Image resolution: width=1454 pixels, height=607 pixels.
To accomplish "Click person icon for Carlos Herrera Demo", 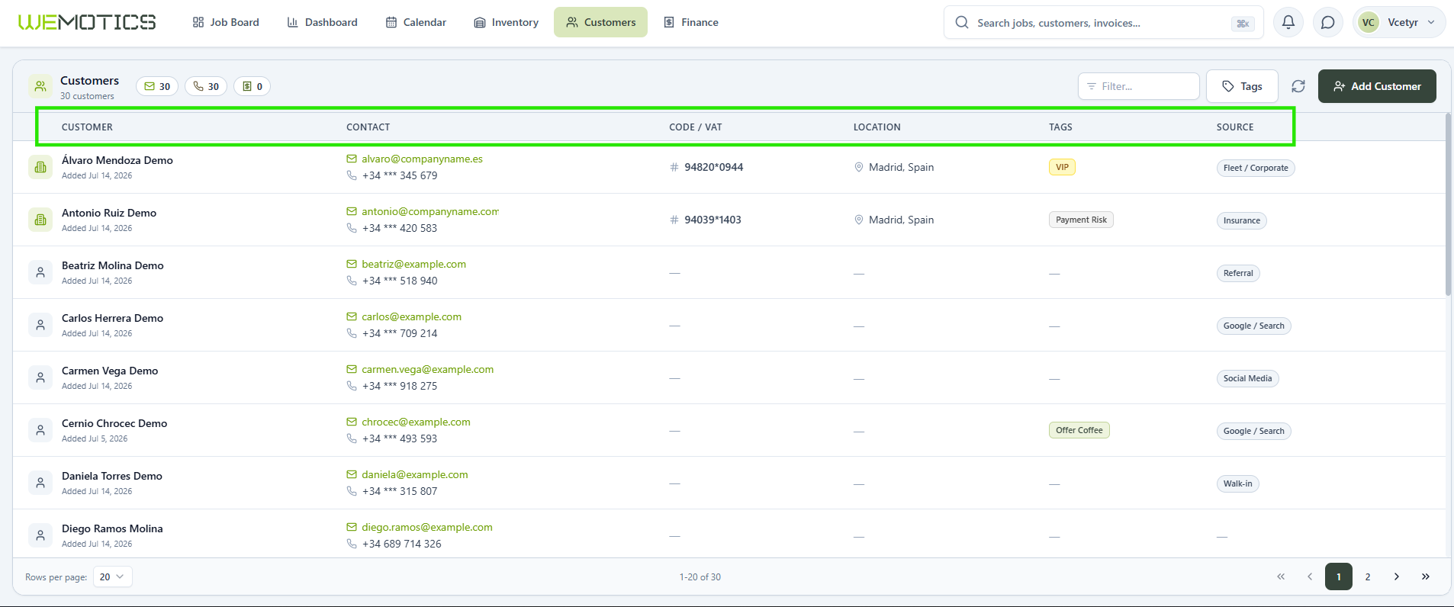I will (x=40, y=325).
